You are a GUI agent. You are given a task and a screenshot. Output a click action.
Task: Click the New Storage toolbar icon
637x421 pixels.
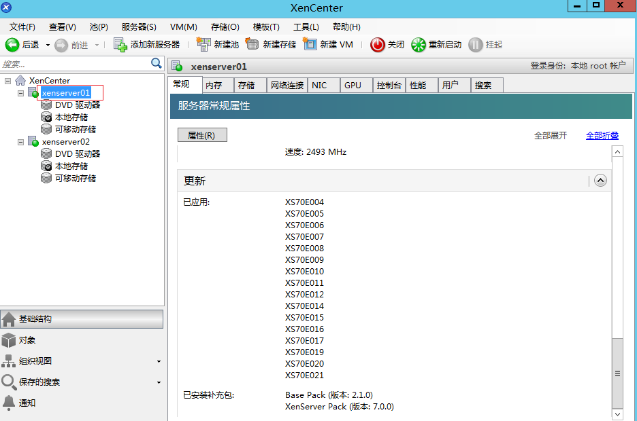[252, 44]
